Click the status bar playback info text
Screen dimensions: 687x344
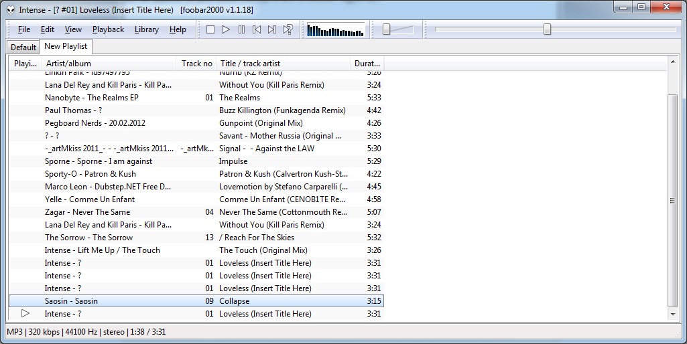click(86, 332)
